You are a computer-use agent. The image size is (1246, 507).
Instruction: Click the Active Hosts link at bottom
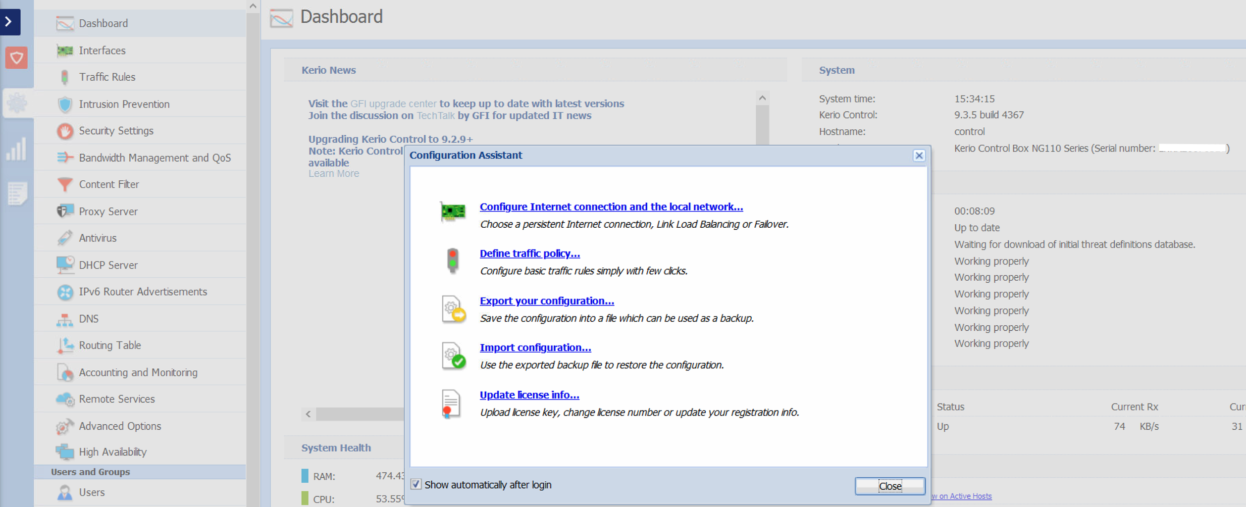(962, 496)
